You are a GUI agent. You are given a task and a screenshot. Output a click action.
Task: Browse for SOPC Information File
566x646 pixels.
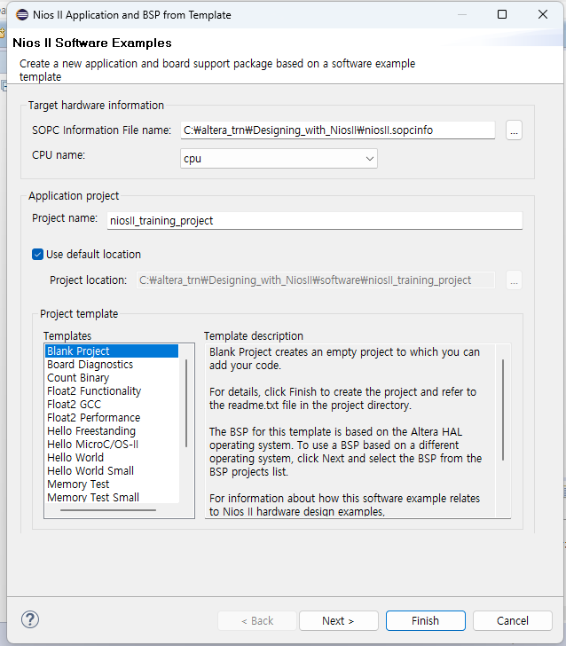[514, 130]
